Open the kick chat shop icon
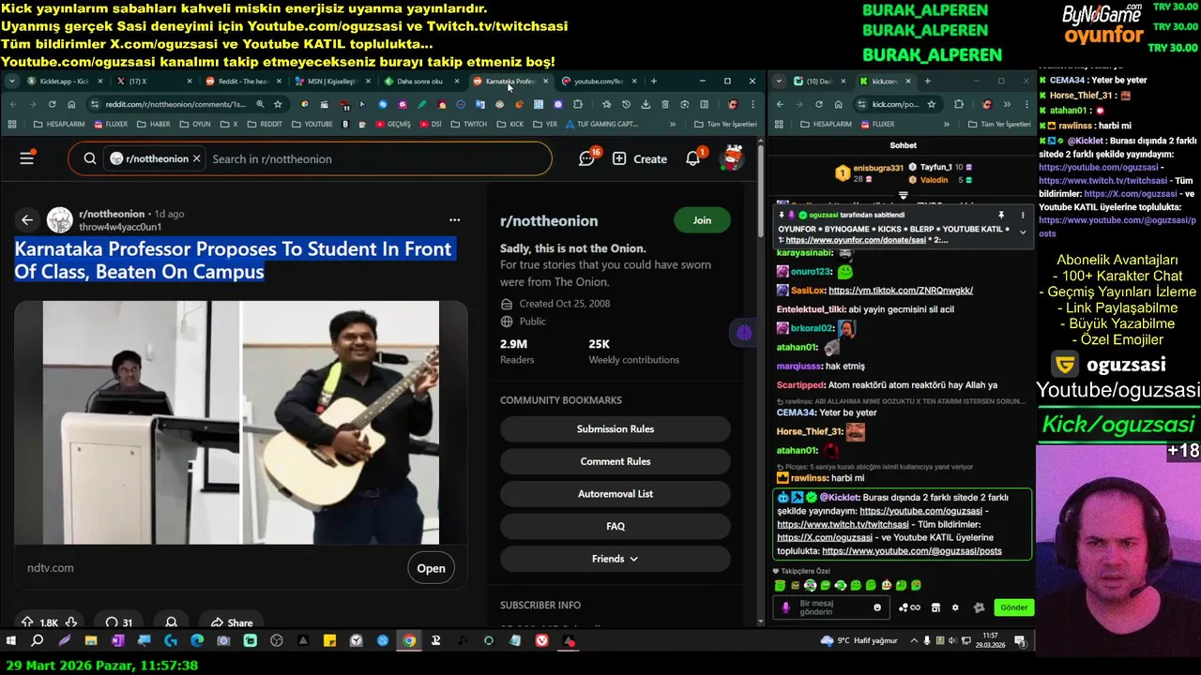This screenshot has height=675, width=1201. (935, 607)
